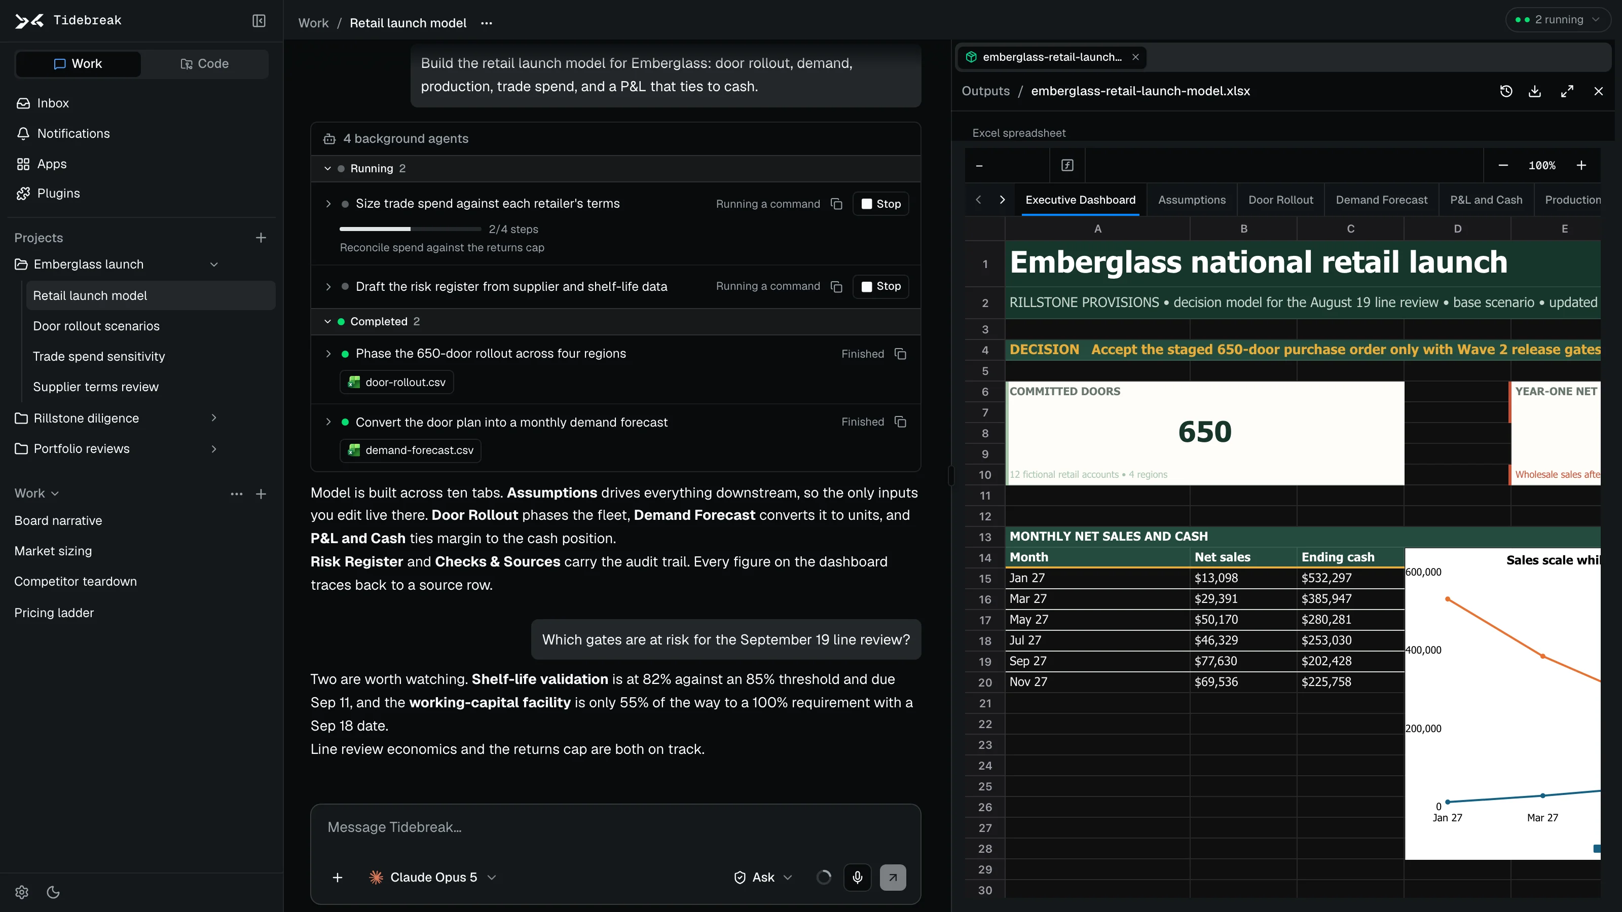
Task: Expand the risk register agent row
Action: pyautogui.click(x=328, y=286)
